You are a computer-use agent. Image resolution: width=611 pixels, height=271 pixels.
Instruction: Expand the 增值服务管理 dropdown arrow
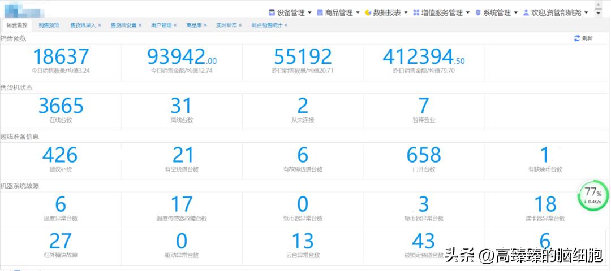468,12
